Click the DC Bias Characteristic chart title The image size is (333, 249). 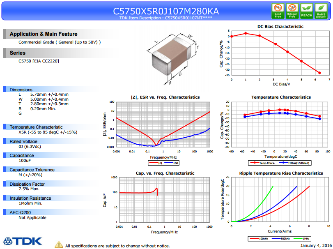[x=280, y=27]
